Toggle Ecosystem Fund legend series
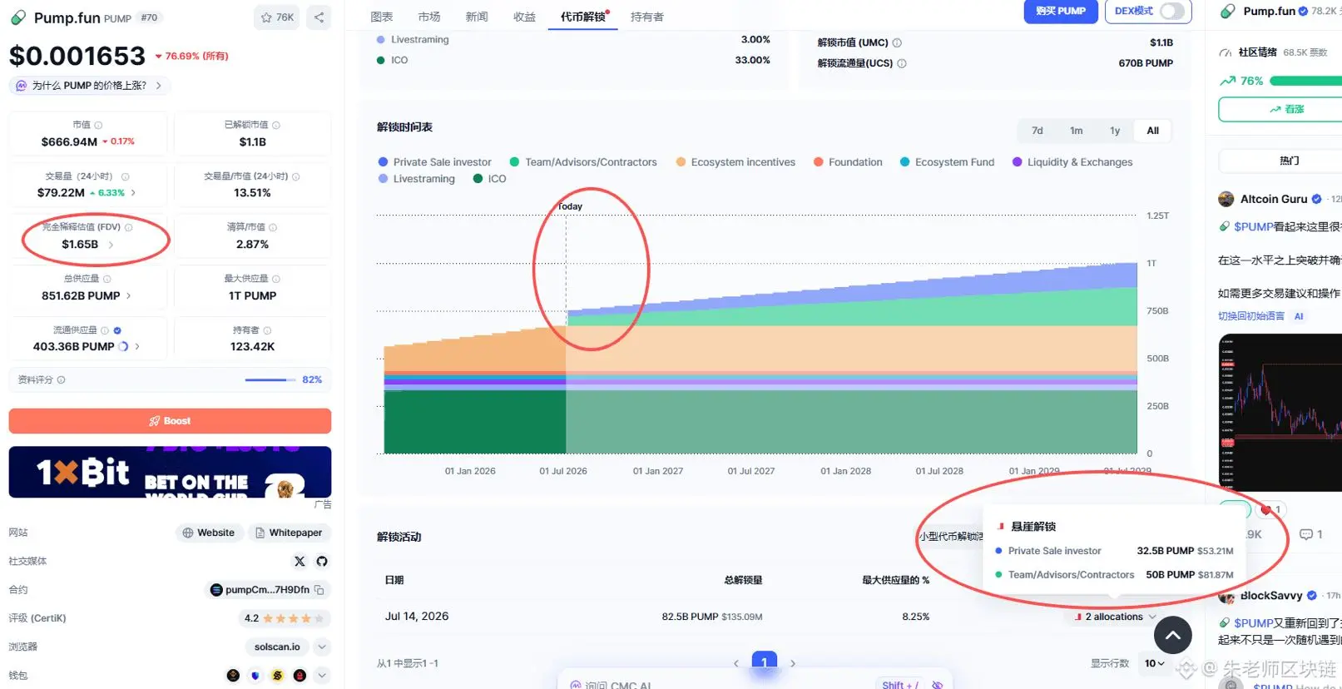Image resolution: width=1342 pixels, height=689 pixels. 947,162
